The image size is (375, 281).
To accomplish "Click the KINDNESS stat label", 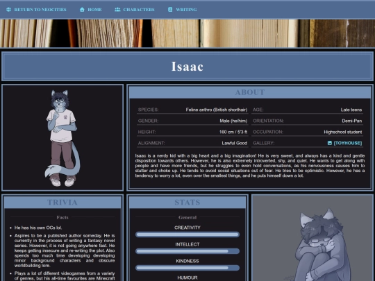I will 187,261.
